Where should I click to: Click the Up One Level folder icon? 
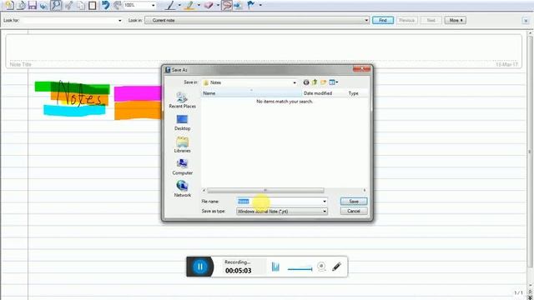tap(315, 82)
